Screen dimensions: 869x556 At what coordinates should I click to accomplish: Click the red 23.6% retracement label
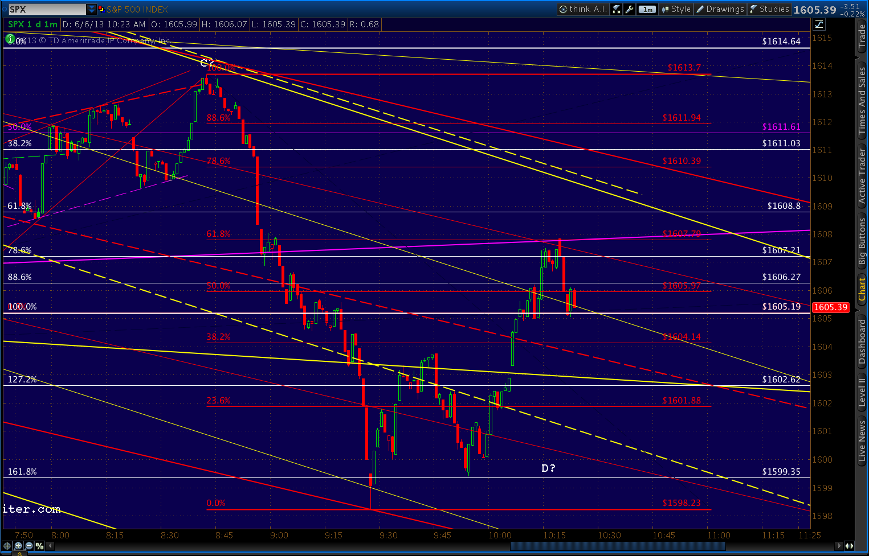(x=219, y=401)
